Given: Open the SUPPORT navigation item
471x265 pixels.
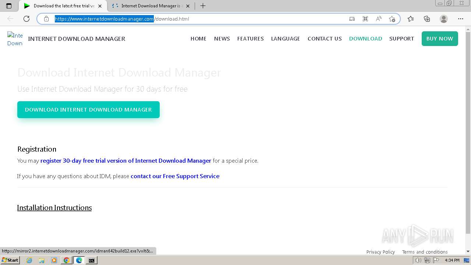Looking at the screenshot, I should 401,39.
